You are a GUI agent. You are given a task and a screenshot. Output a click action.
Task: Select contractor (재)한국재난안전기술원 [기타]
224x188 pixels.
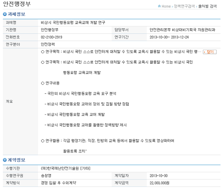[x=66, y=169]
